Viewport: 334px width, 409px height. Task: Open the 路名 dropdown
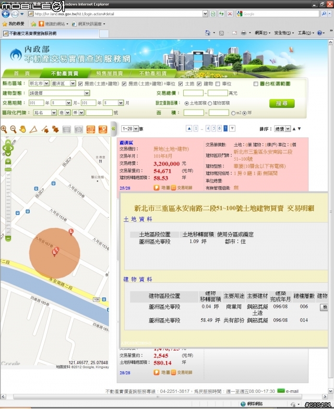pos(45,113)
